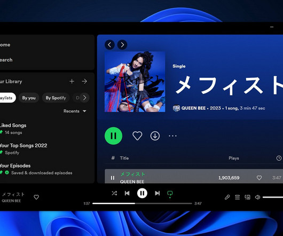The height and width of the screenshot is (236, 283).
Task: Go to Home in the sidebar
Action: tap(5, 45)
